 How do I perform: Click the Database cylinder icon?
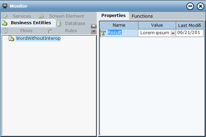[x=59, y=24]
